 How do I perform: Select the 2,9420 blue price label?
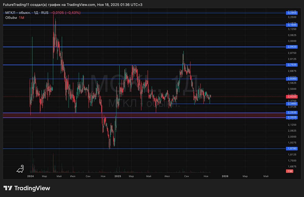[x=292, y=47]
